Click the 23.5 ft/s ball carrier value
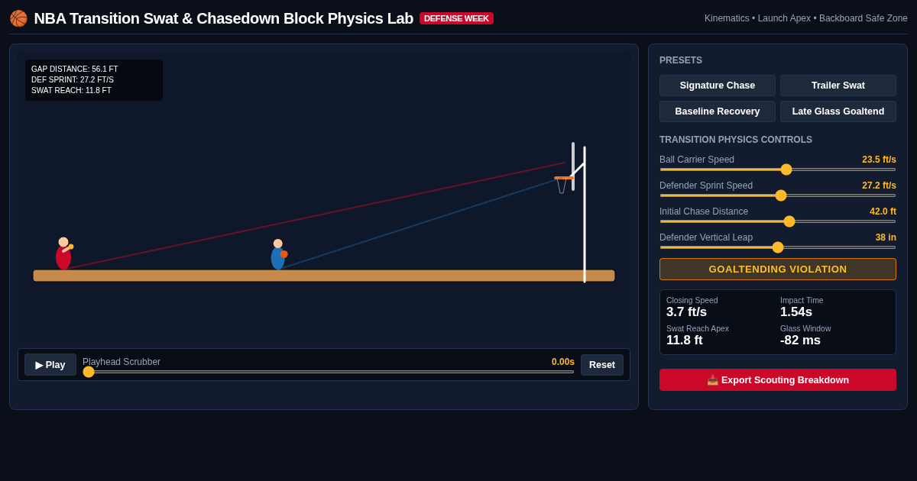This screenshot has height=481, width=917. click(879, 160)
